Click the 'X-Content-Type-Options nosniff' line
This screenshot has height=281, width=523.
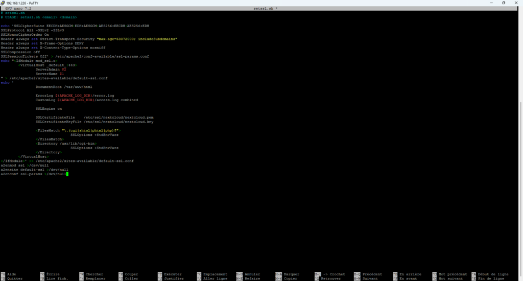click(x=53, y=48)
